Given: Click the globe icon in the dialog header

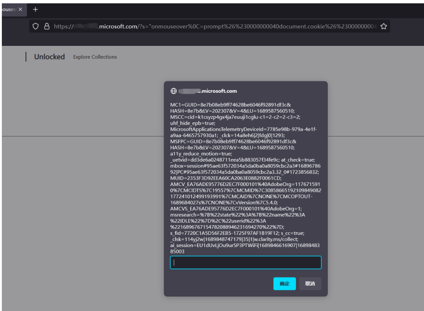Looking at the screenshot, I should (x=174, y=91).
